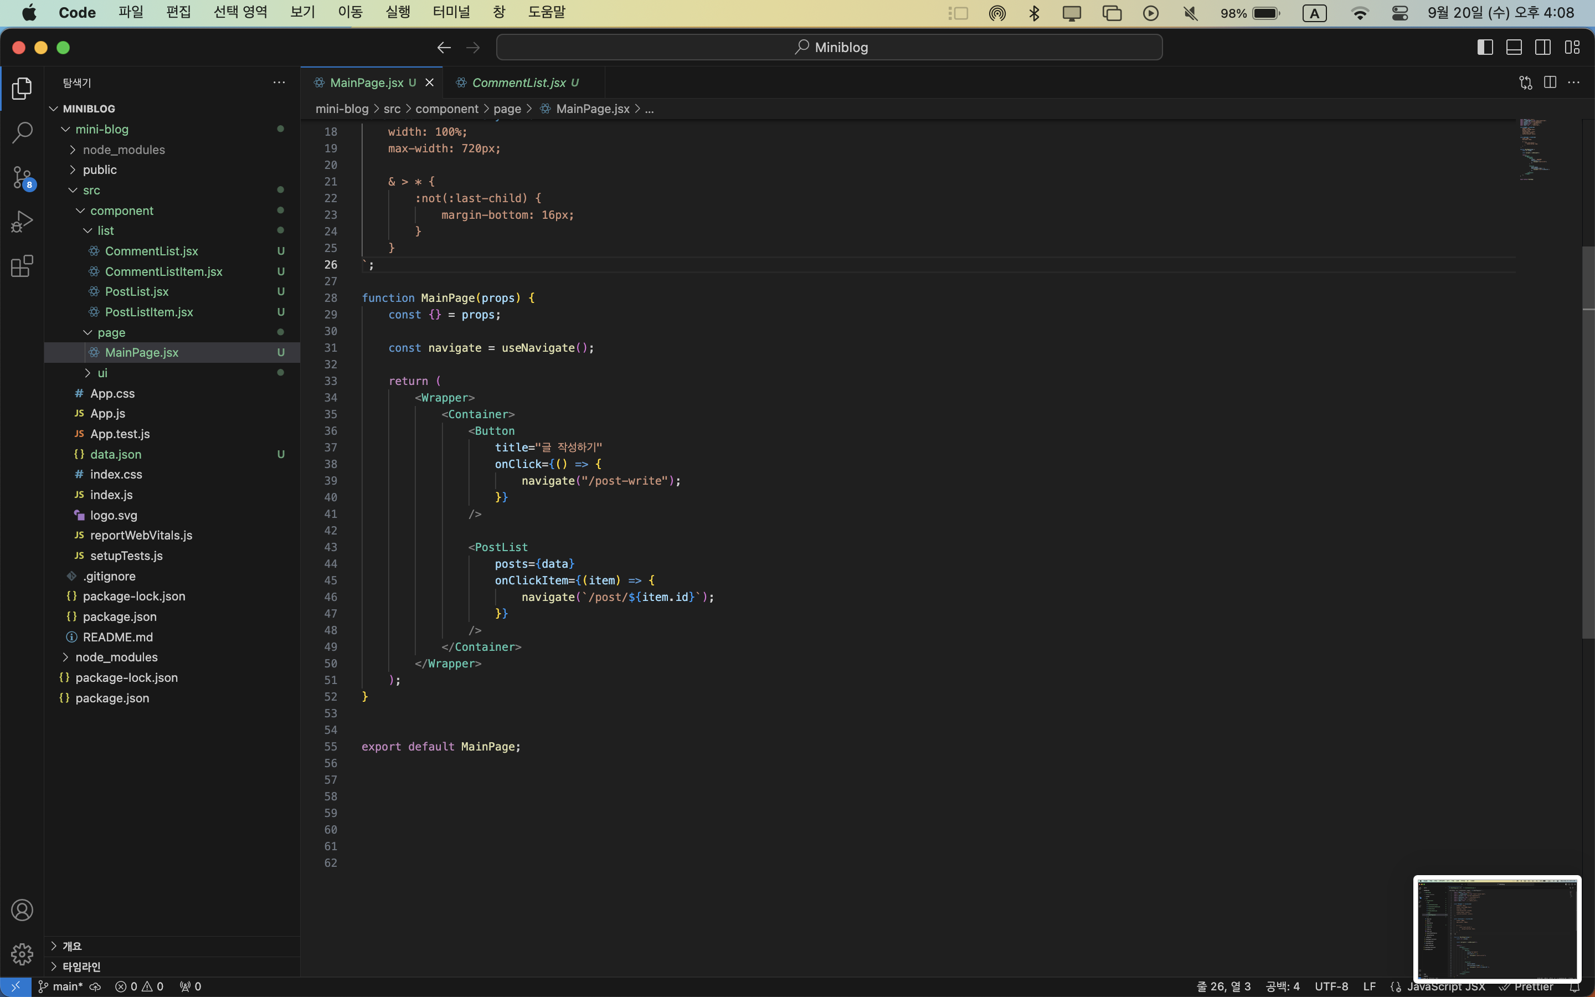The height and width of the screenshot is (997, 1595).
Task: Open the Manage gear settings icon
Action: point(22,953)
